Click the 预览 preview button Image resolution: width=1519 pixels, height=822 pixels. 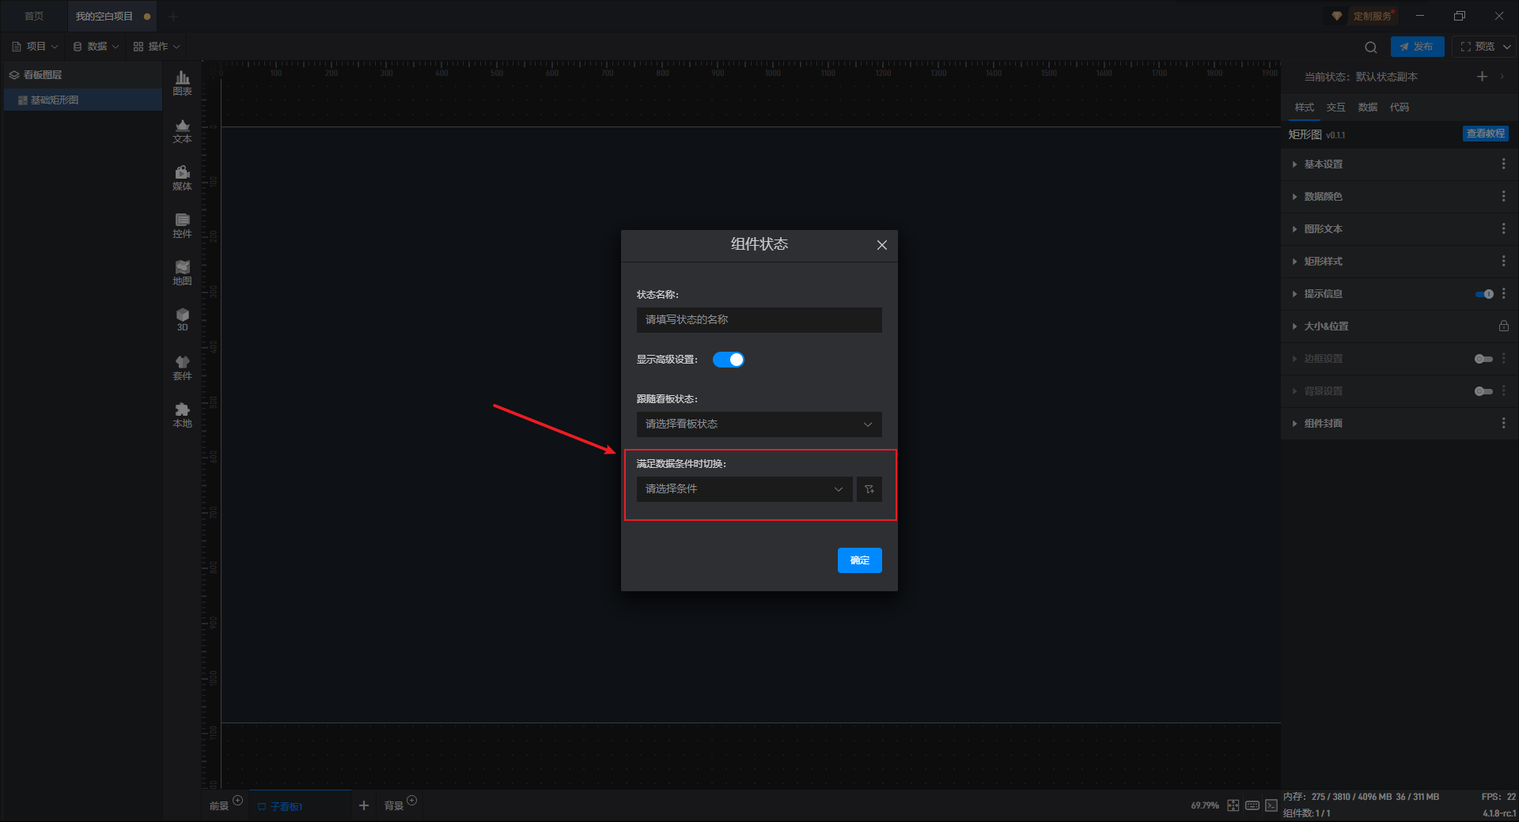click(1477, 47)
